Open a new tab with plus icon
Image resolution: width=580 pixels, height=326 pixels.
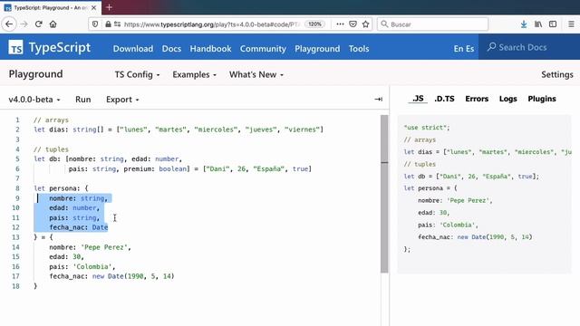(x=109, y=7)
